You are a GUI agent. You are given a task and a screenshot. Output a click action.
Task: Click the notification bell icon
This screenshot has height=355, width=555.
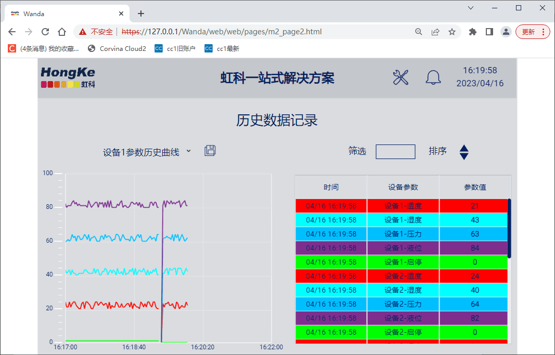point(433,77)
